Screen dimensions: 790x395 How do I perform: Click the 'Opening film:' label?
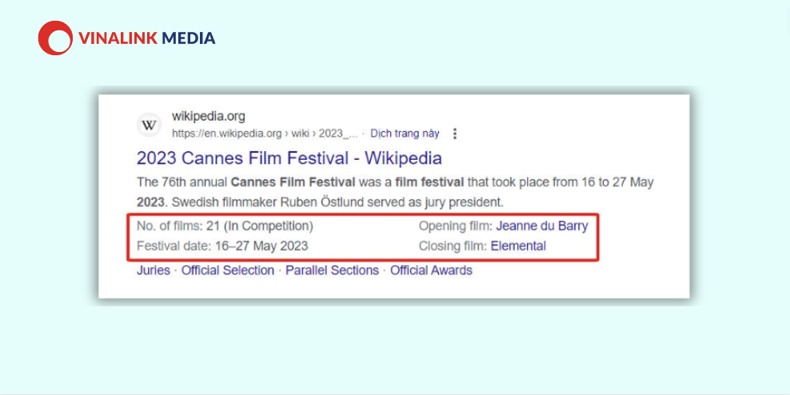456,226
